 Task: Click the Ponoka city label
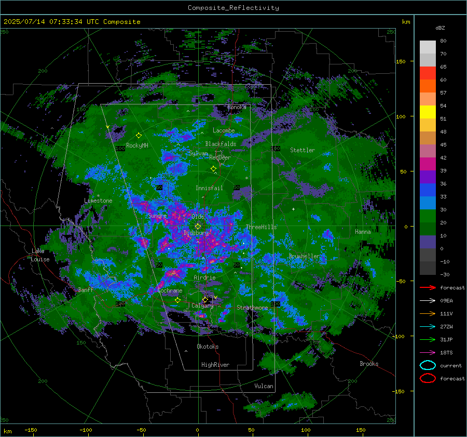coord(237,107)
